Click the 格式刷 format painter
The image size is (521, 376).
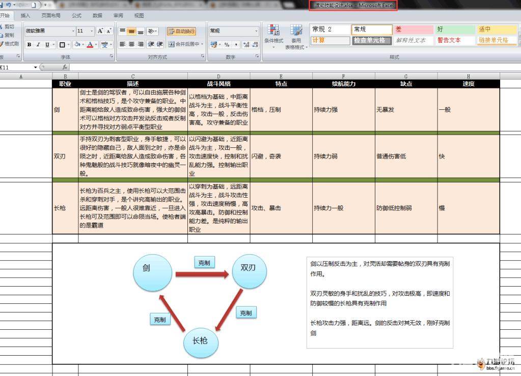(x=9, y=44)
